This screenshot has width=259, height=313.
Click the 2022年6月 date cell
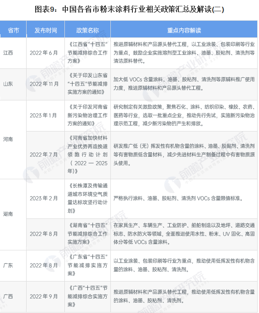point(44,53)
